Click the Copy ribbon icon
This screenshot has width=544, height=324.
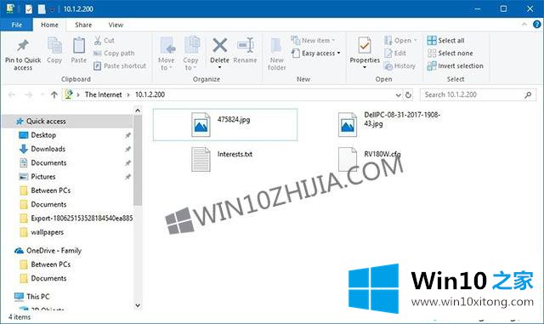point(54,51)
